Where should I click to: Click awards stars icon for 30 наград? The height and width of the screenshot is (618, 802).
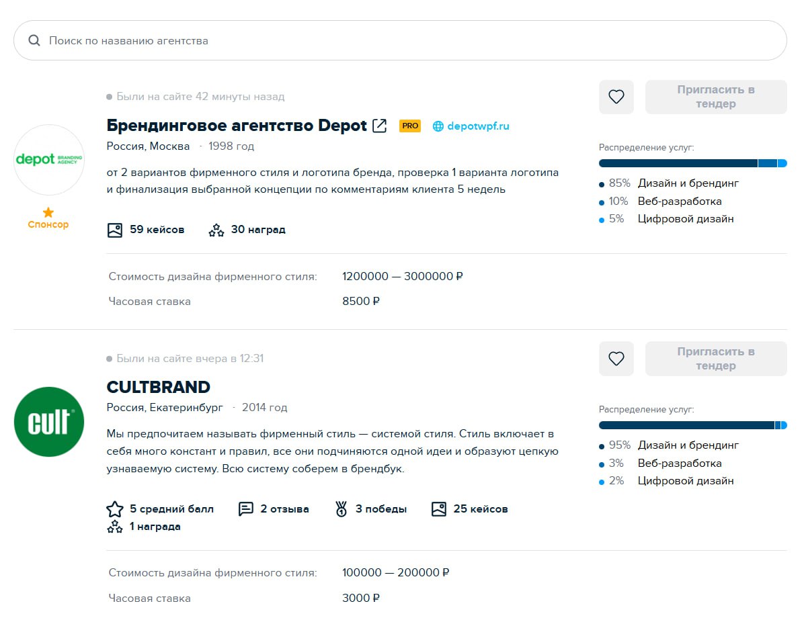pyautogui.click(x=216, y=230)
